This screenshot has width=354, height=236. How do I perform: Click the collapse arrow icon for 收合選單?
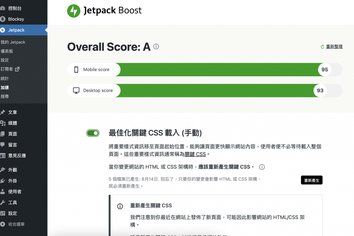3,224
